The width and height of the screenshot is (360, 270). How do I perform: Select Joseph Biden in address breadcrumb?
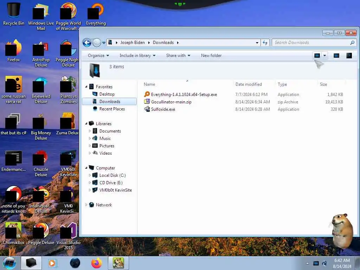pyautogui.click(x=133, y=43)
